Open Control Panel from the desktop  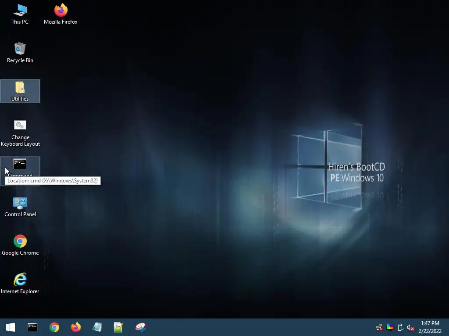[x=20, y=207]
